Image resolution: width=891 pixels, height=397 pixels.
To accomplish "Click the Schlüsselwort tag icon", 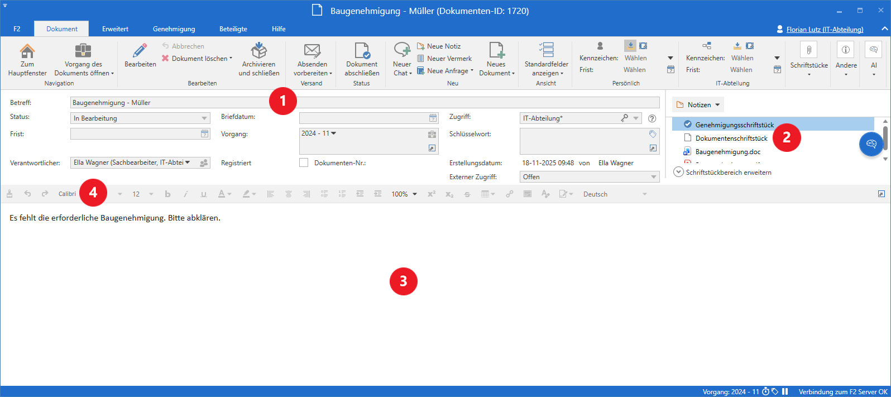I will click(653, 134).
